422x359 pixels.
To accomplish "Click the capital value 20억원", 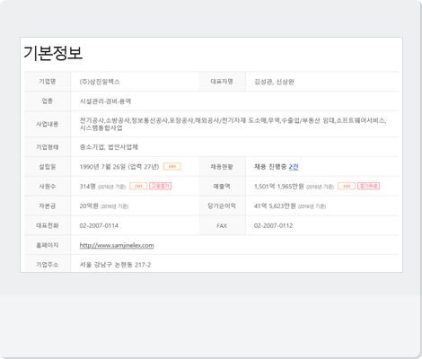I will 89,206.
